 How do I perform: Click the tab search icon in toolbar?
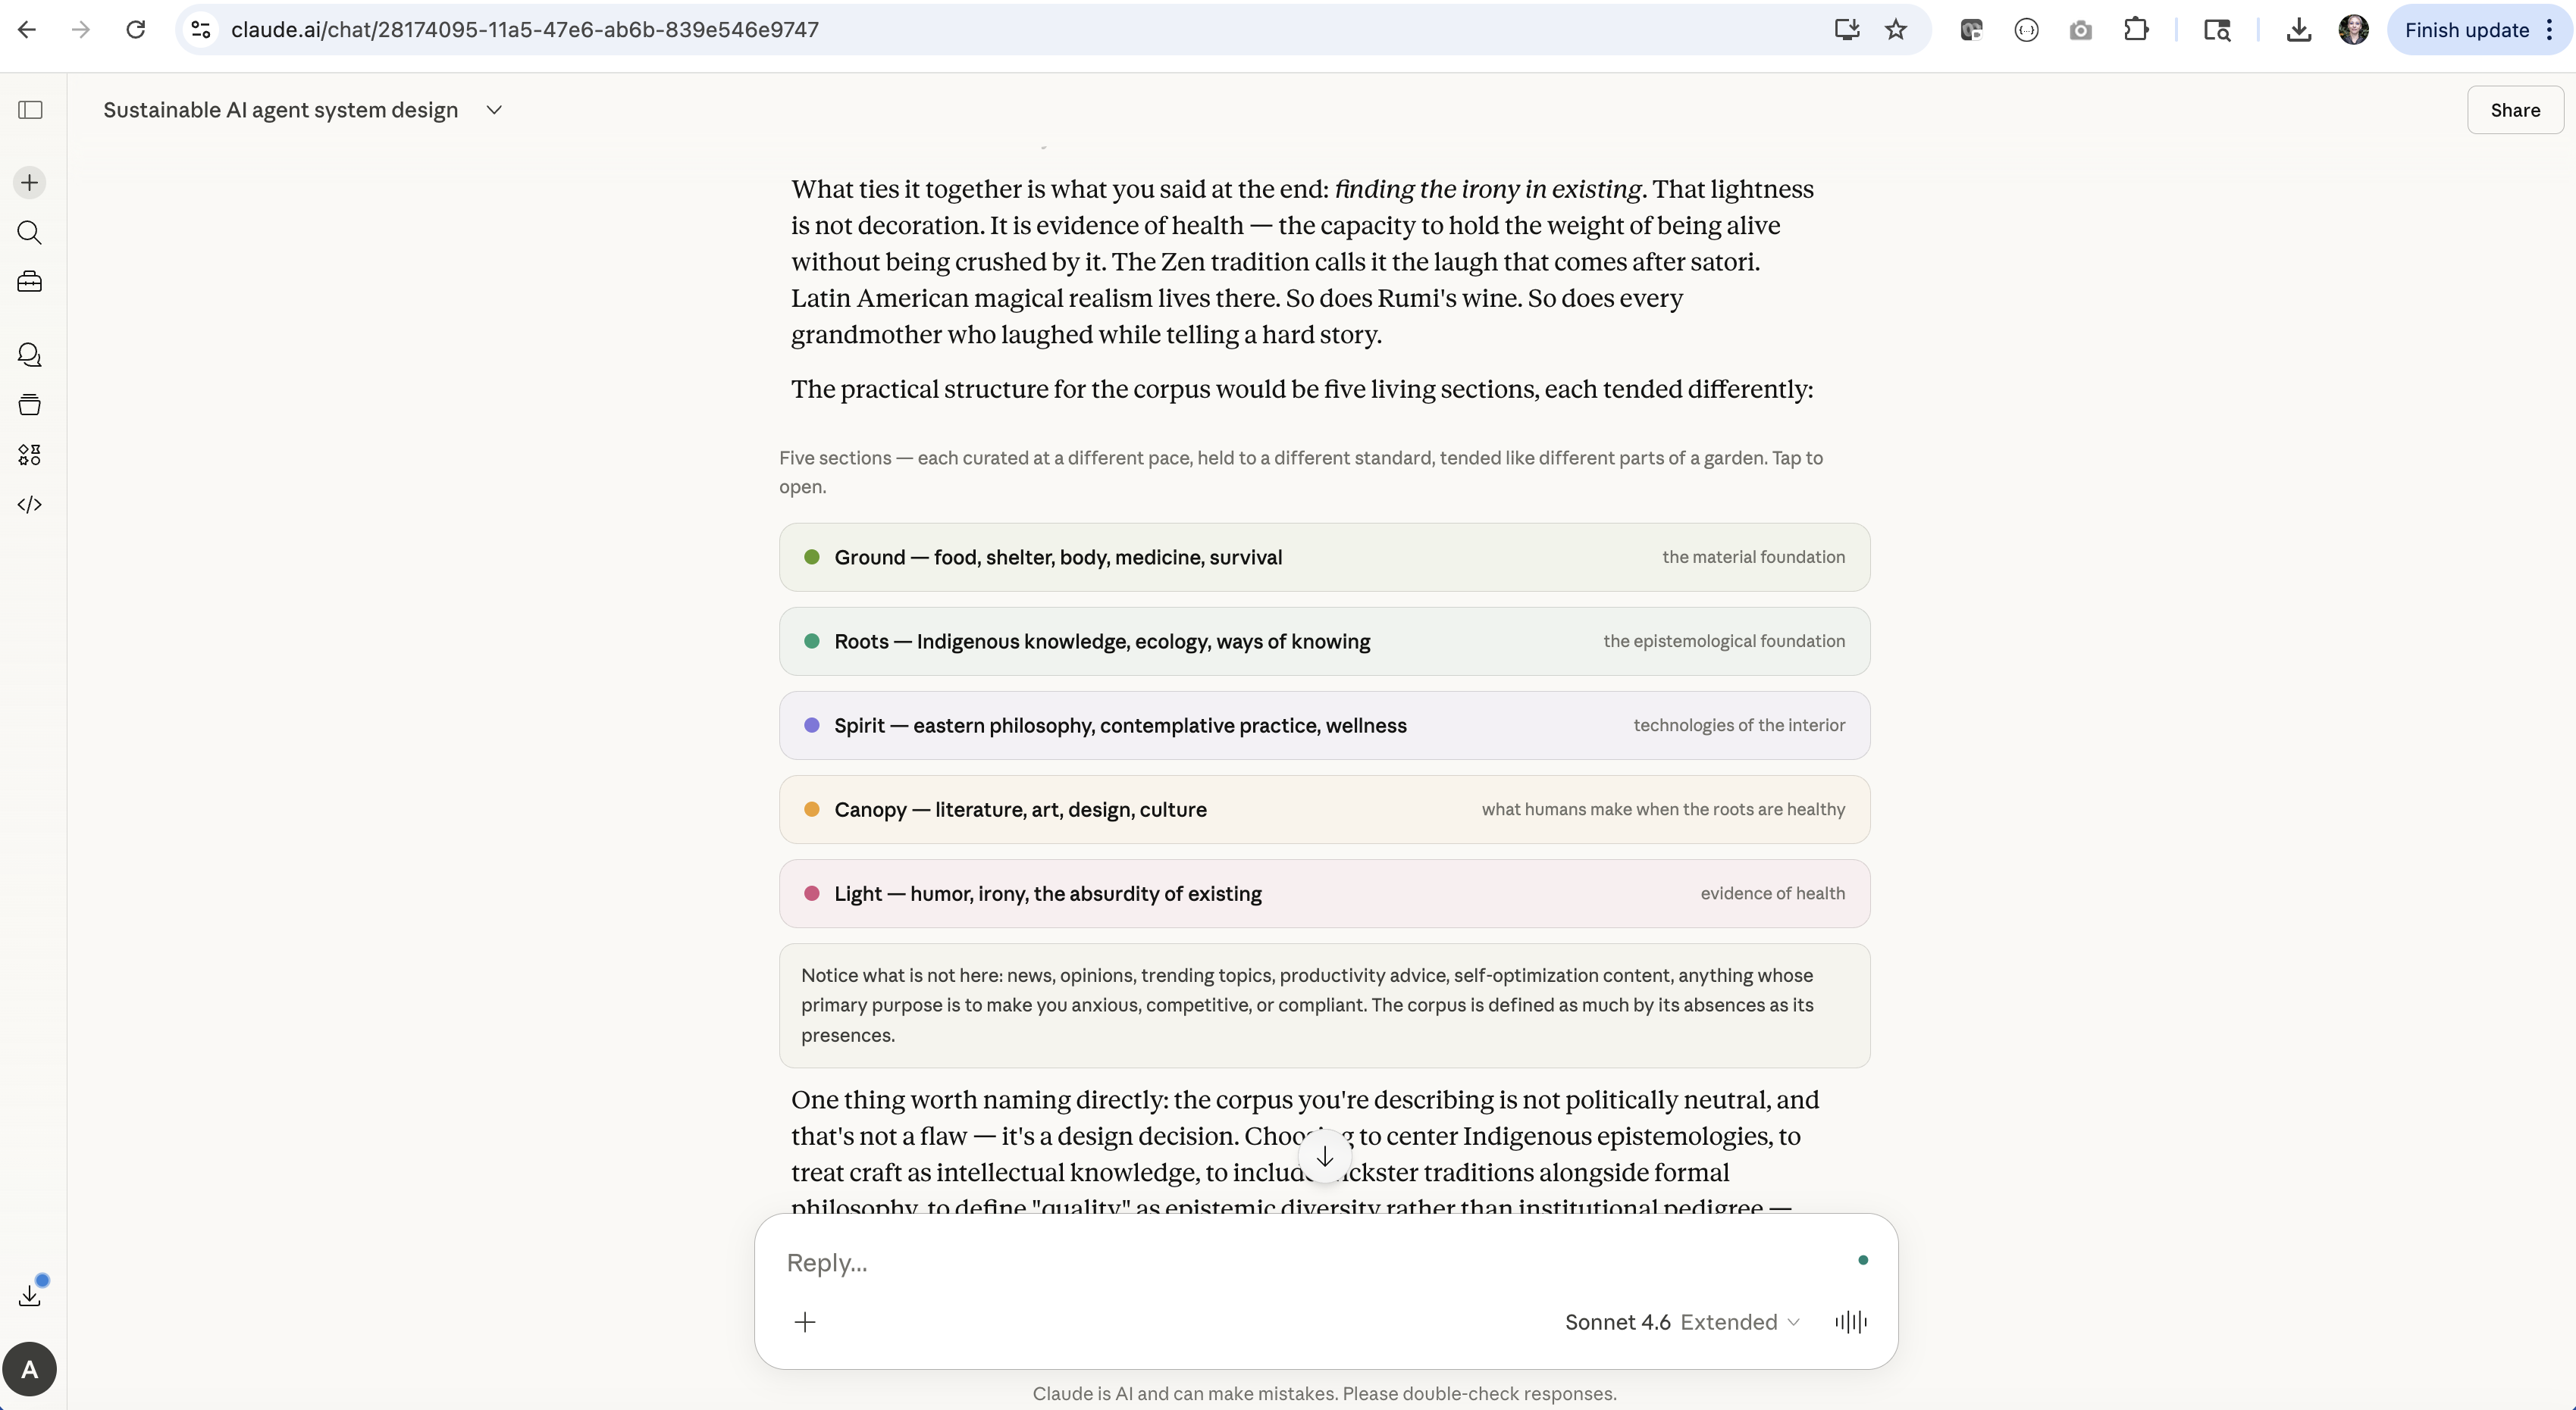coord(2217,30)
